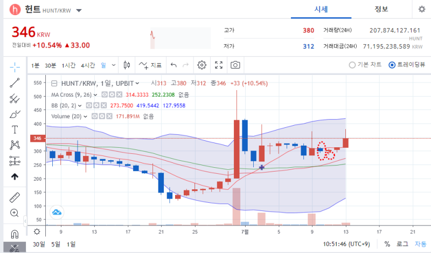431x253 pixels.
Task: Set date range to 5일
Action: [x=56, y=244]
